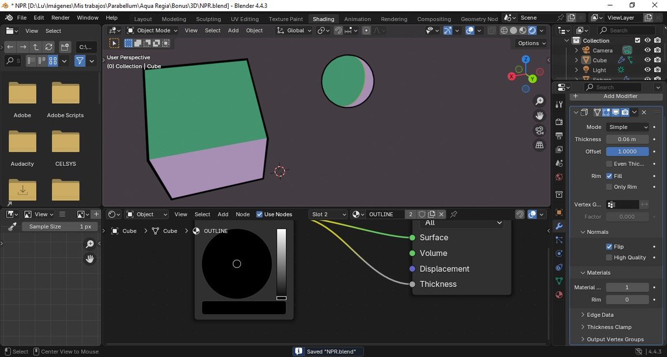The image size is (667, 357).
Task: Click the black color wheel picker
Action: click(237, 264)
